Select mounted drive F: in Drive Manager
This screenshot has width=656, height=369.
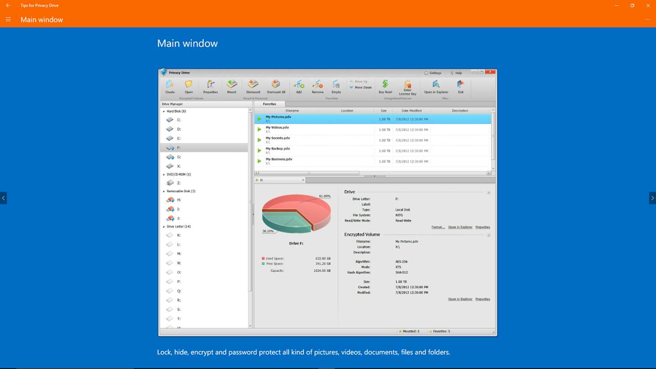click(204, 148)
